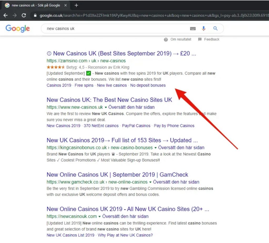
Task: Start voice search with the microphone icon
Action: (x=204, y=28)
